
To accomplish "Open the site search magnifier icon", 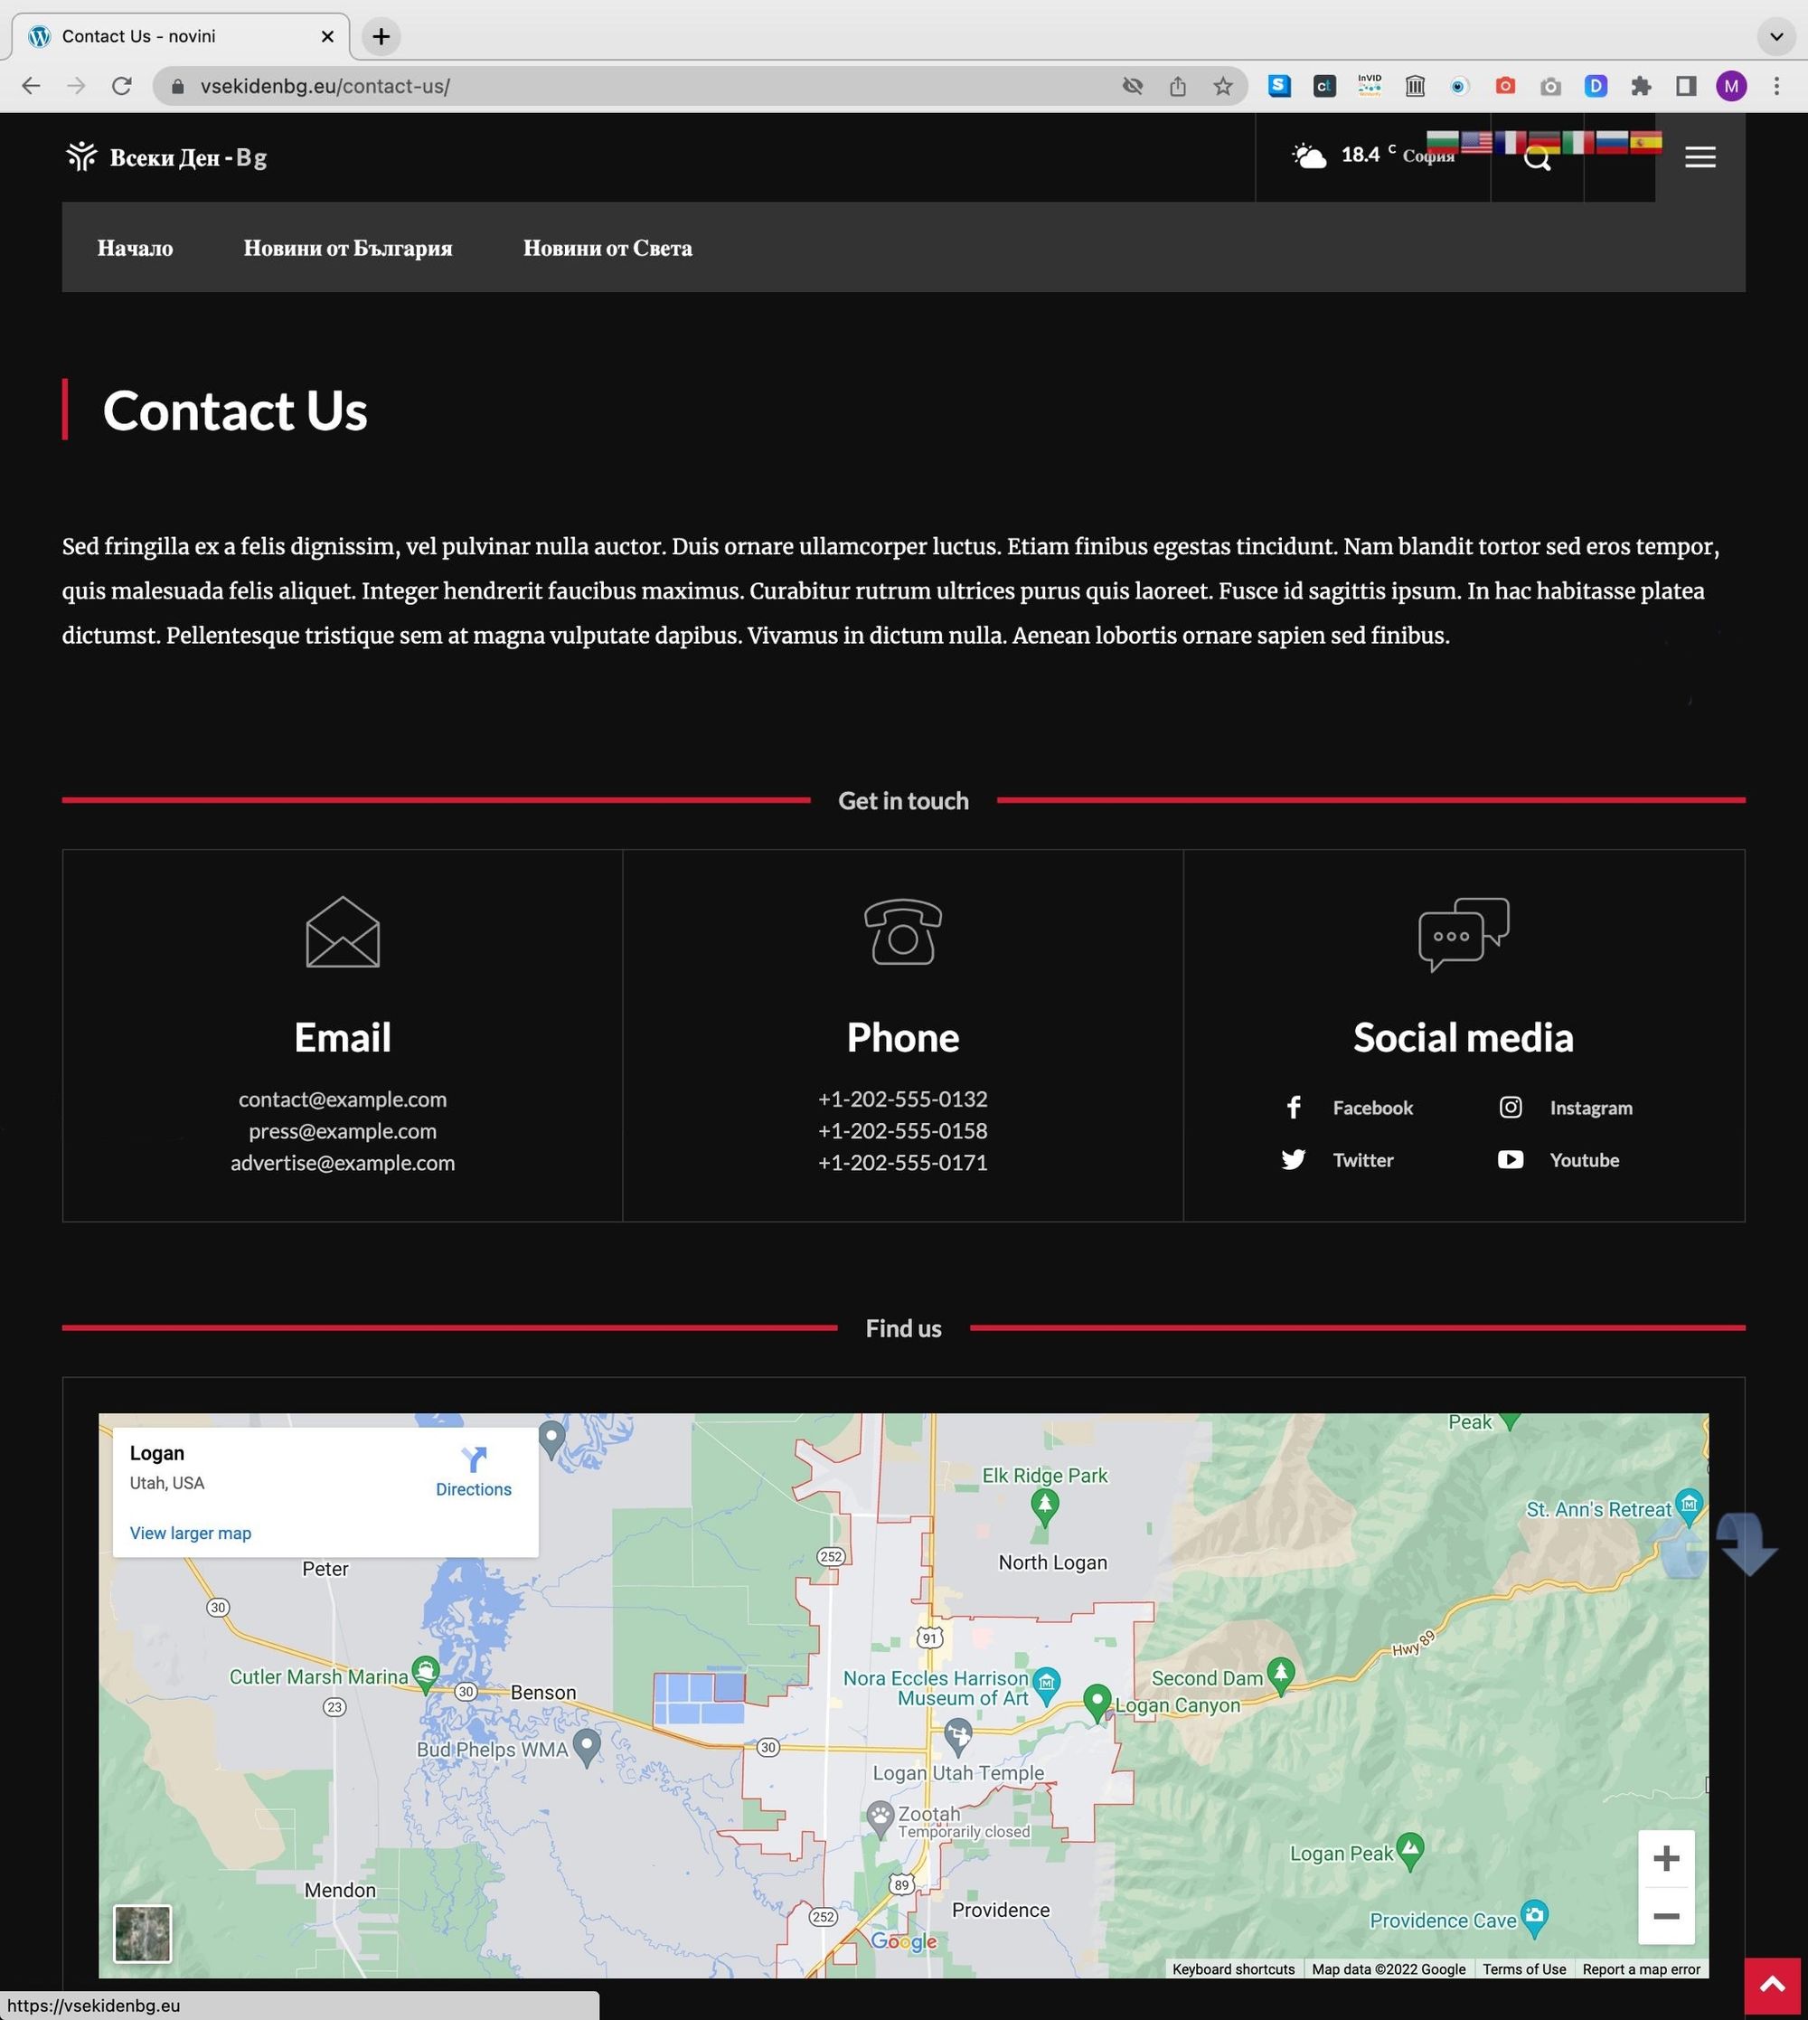I will pos(1537,158).
